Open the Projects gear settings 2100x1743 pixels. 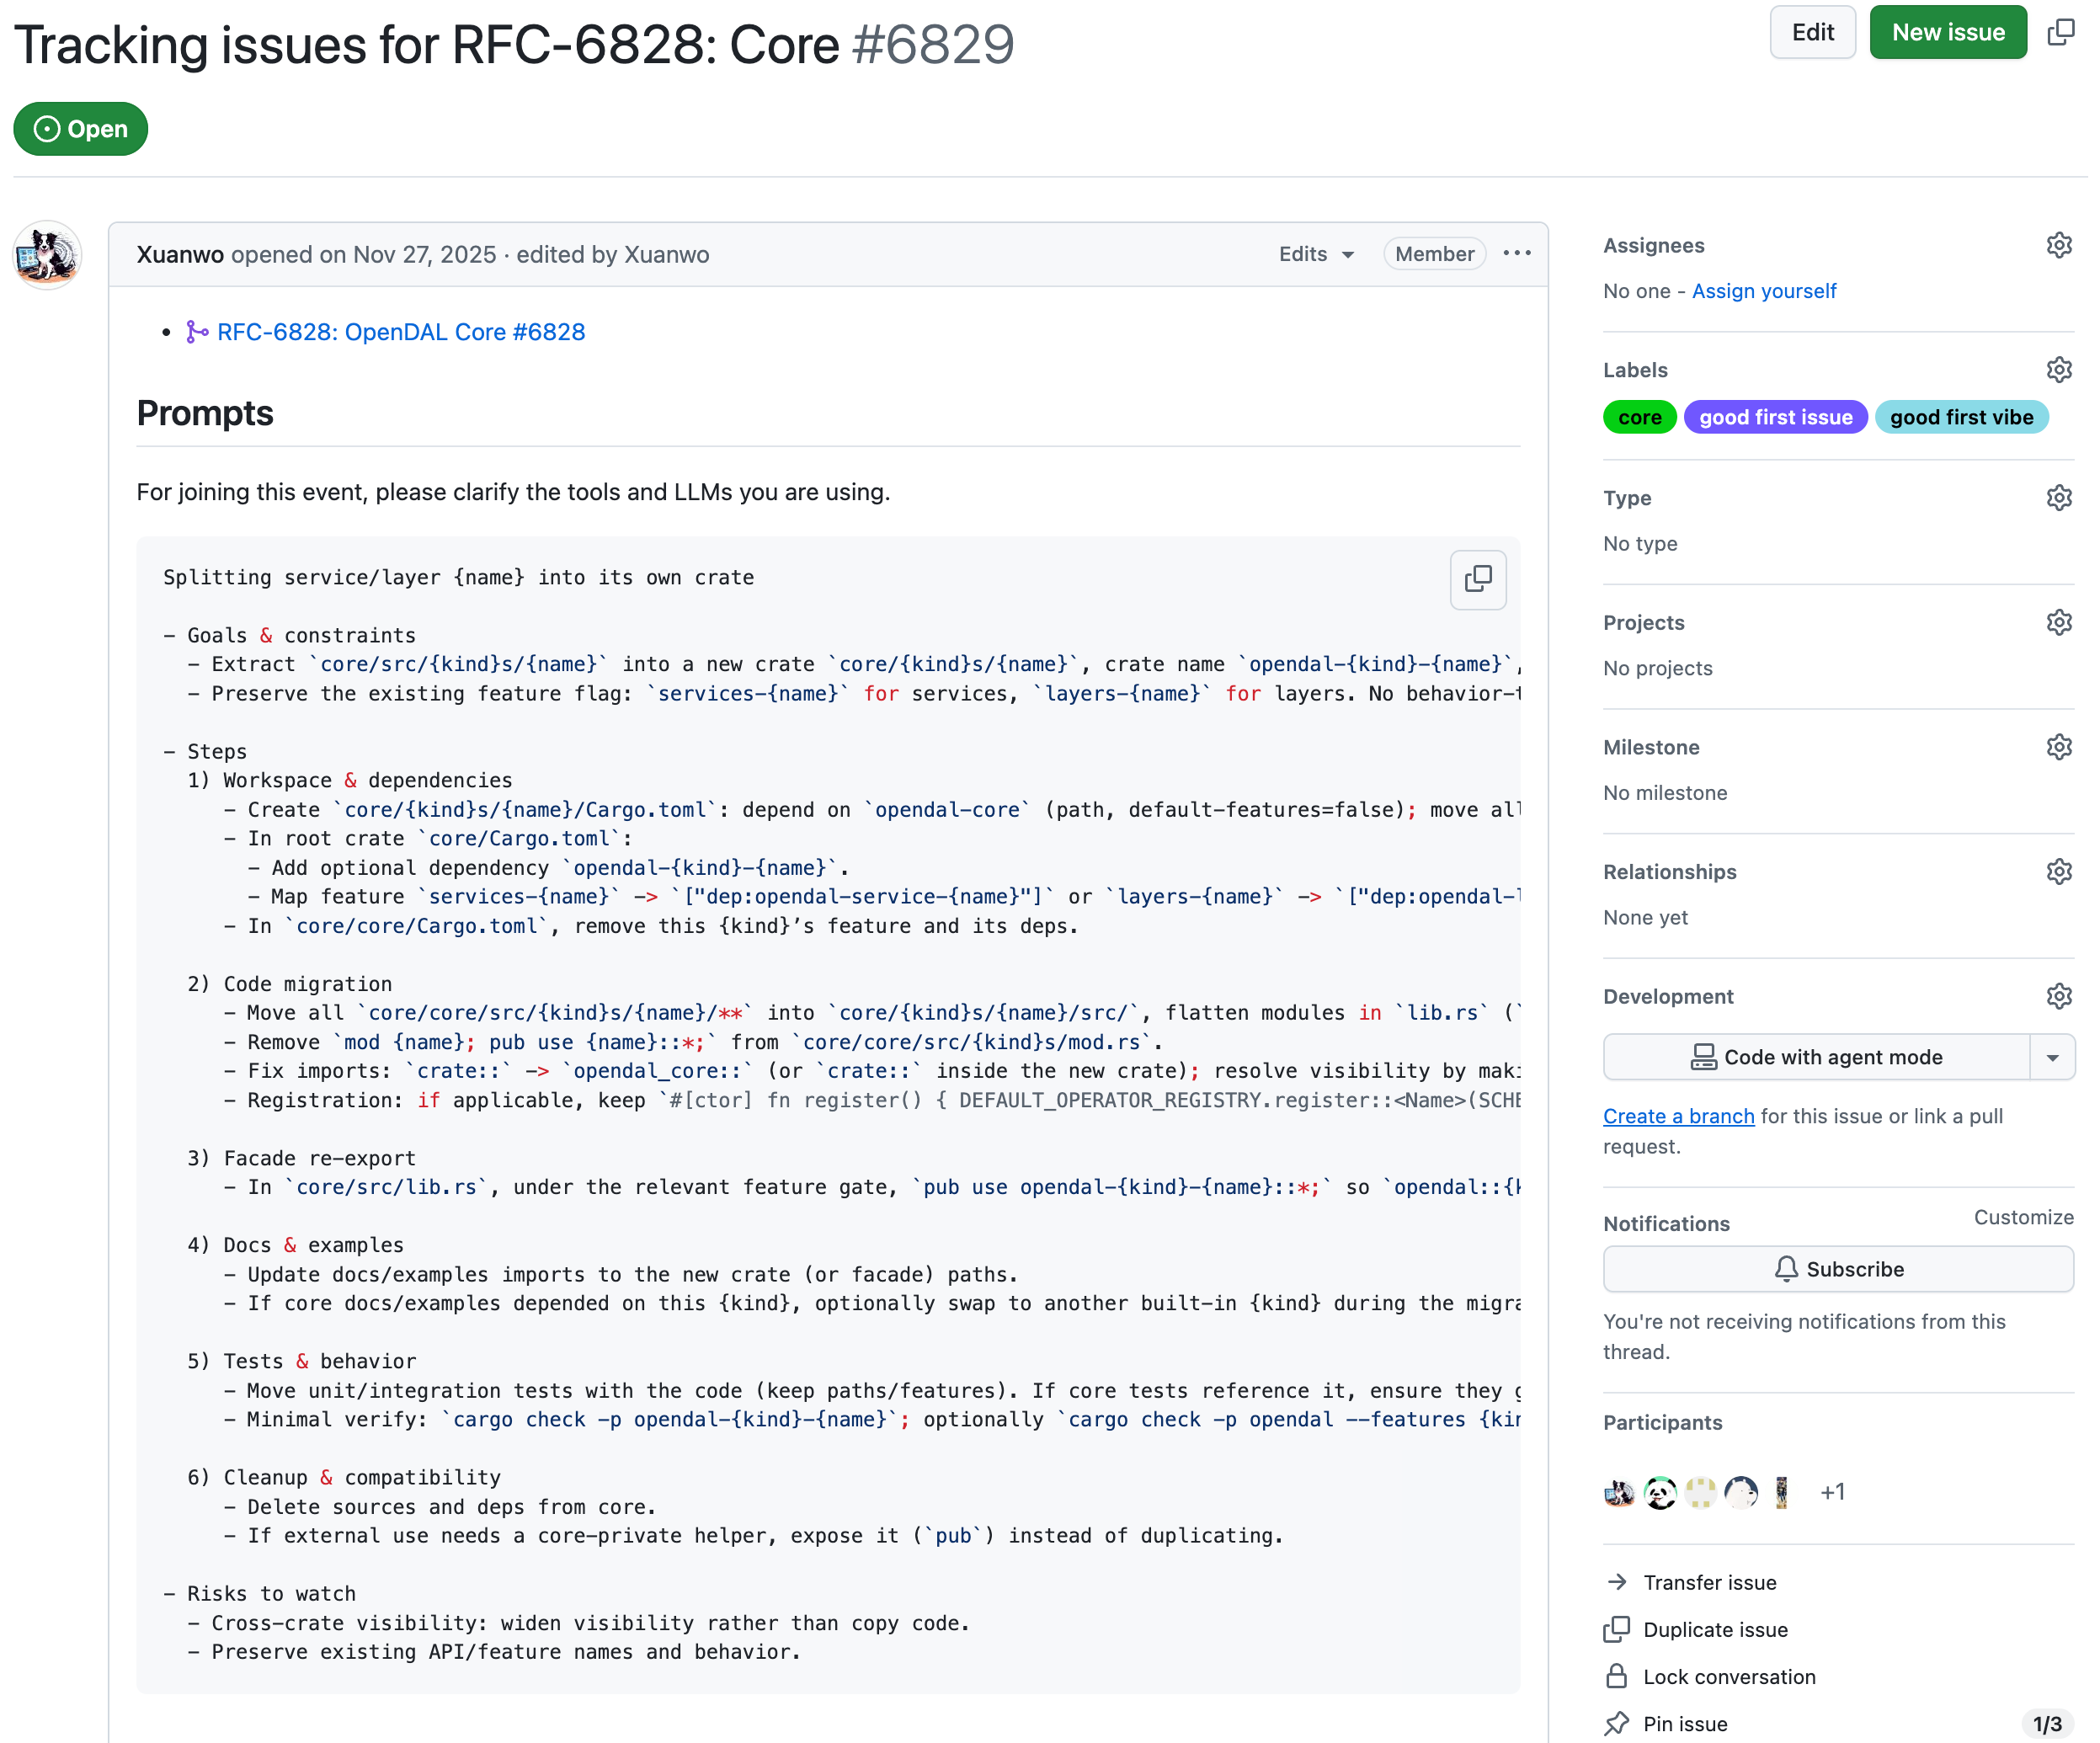coord(2058,623)
